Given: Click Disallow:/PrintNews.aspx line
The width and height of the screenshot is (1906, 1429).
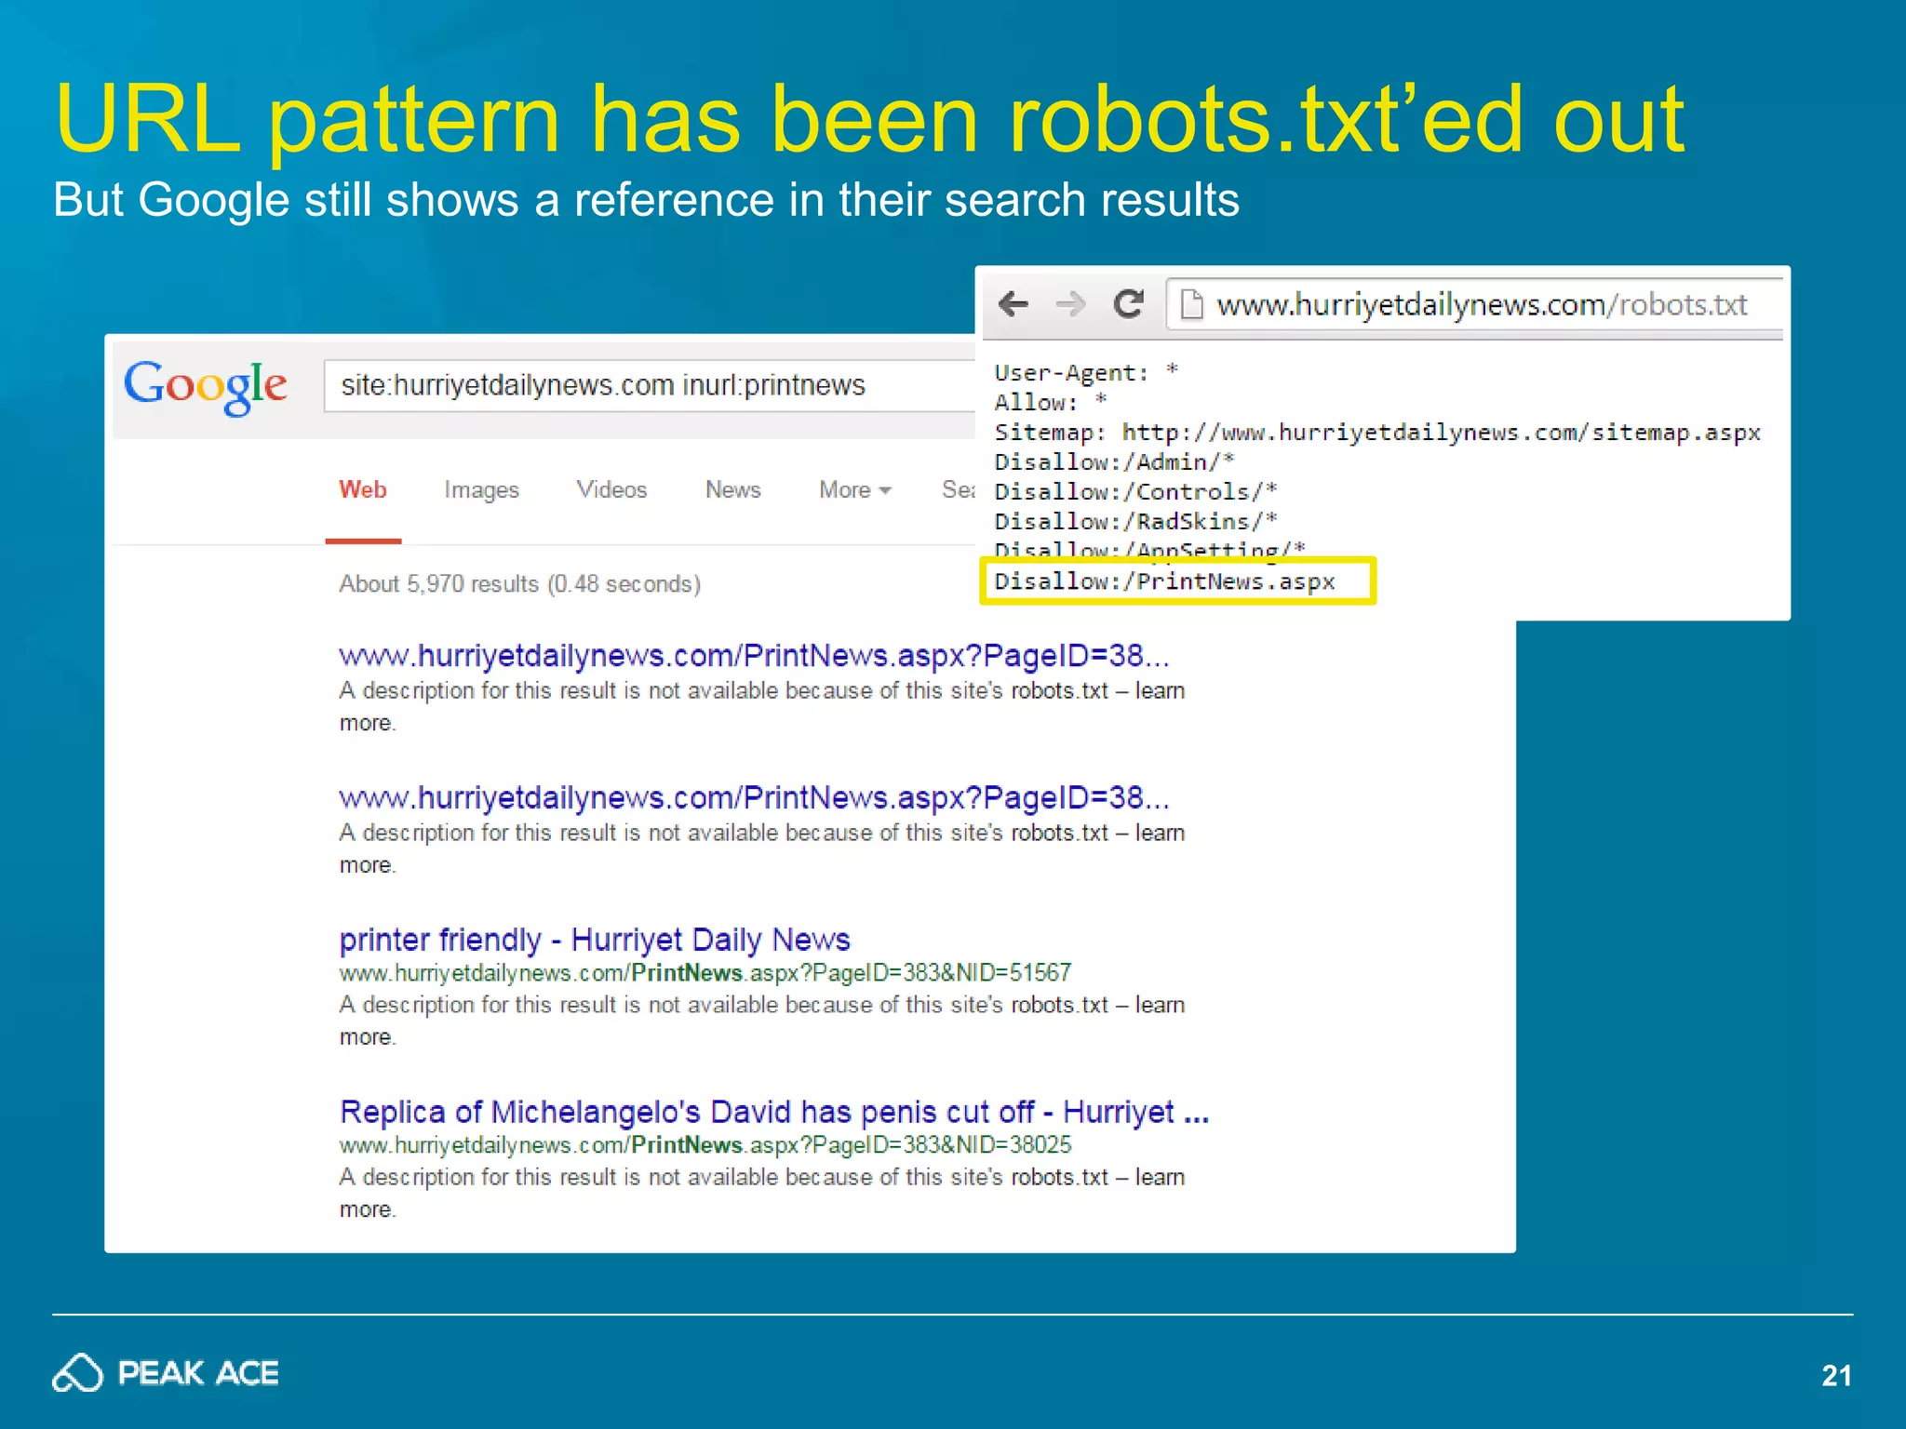Looking at the screenshot, I should [1164, 581].
